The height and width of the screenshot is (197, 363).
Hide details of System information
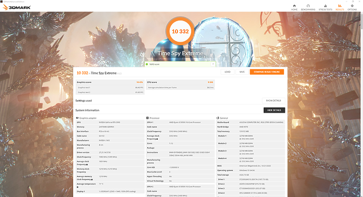tap(274, 110)
